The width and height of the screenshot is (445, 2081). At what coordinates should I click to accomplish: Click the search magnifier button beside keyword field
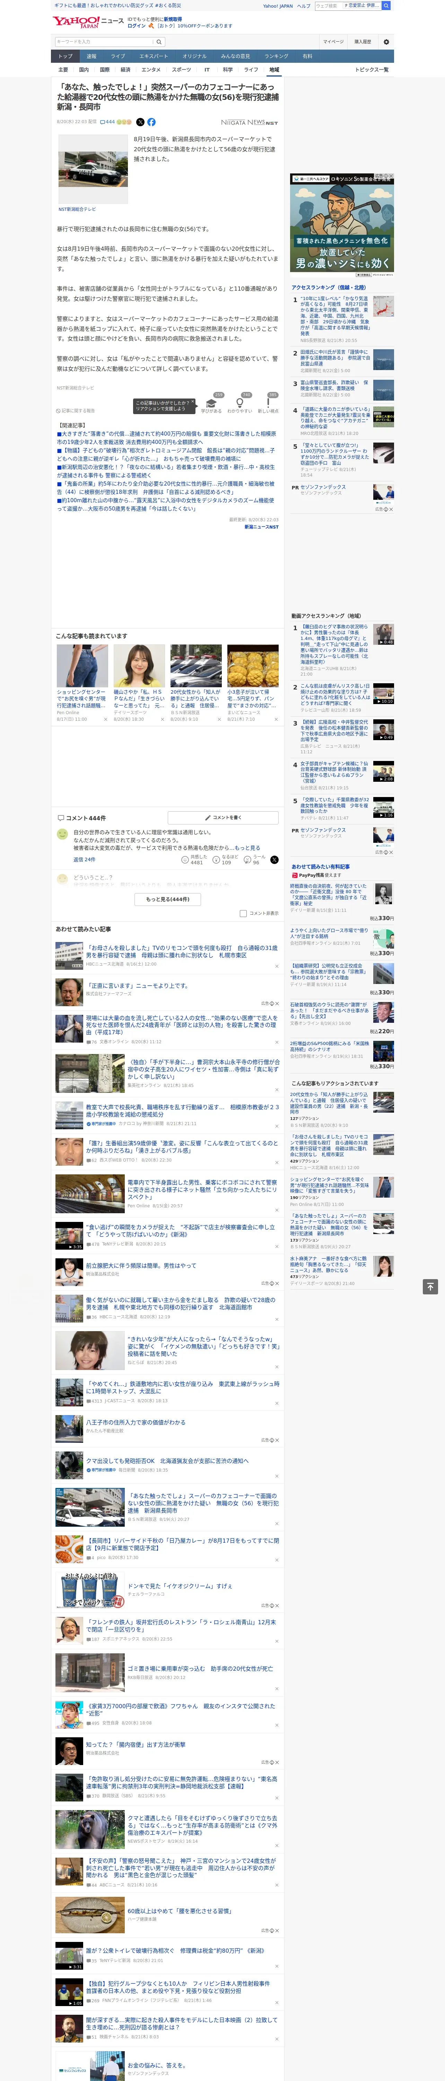coord(159,41)
